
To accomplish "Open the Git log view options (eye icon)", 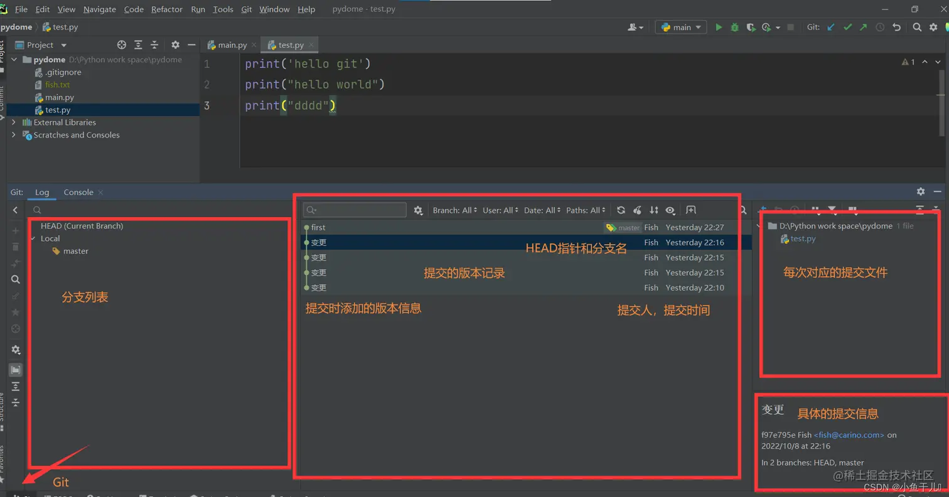I will [x=670, y=210].
